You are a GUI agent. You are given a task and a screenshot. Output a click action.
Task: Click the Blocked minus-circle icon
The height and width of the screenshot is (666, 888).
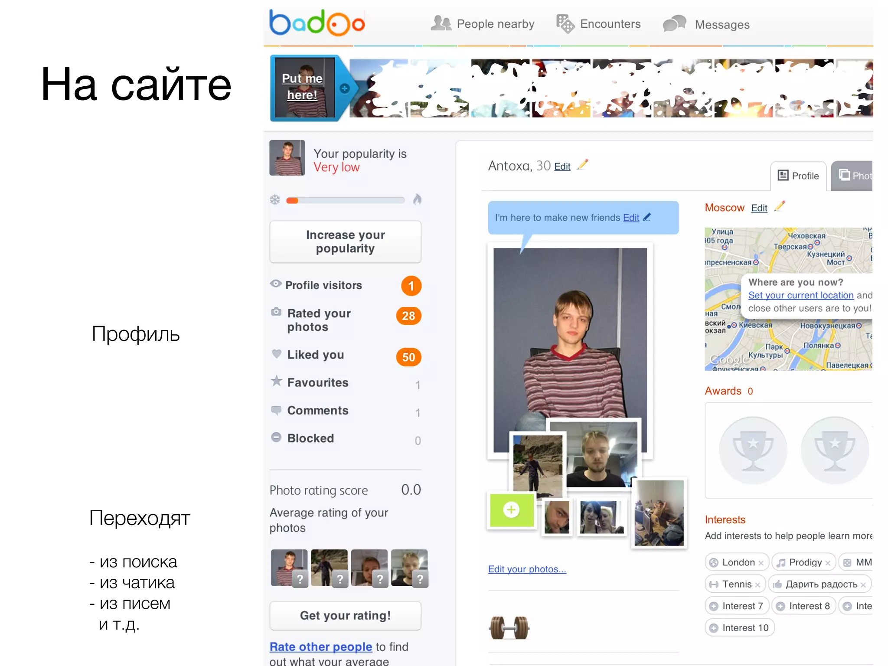pyautogui.click(x=276, y=437)
